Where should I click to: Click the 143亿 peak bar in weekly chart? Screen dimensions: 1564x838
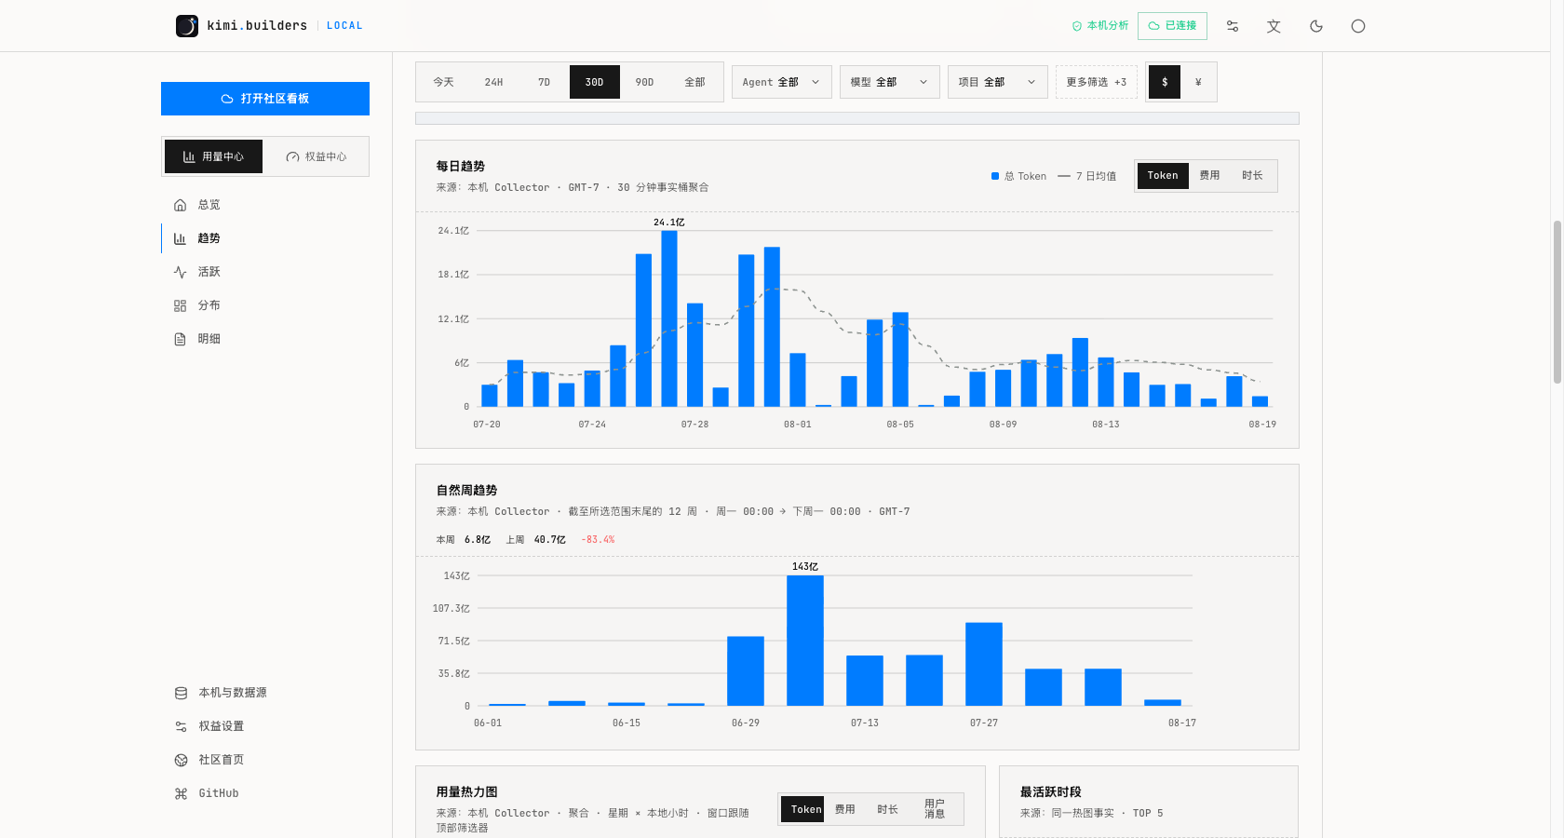click(805, 641)
